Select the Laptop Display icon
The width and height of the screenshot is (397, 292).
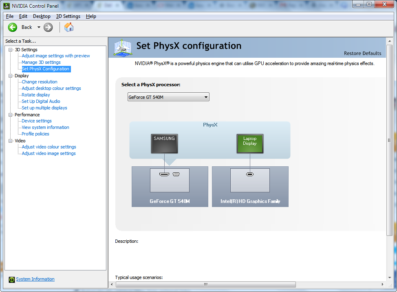point(250,144)
